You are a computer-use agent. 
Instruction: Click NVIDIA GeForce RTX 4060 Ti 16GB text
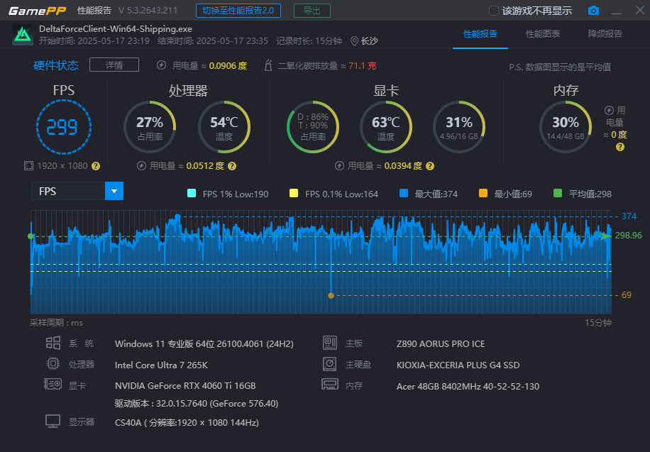tap(185, 386)
